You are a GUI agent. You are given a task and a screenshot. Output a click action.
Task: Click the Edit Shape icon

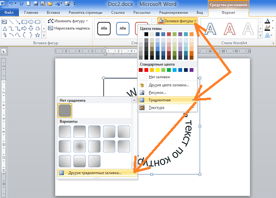pyautogui.click(x=51, y=21)
